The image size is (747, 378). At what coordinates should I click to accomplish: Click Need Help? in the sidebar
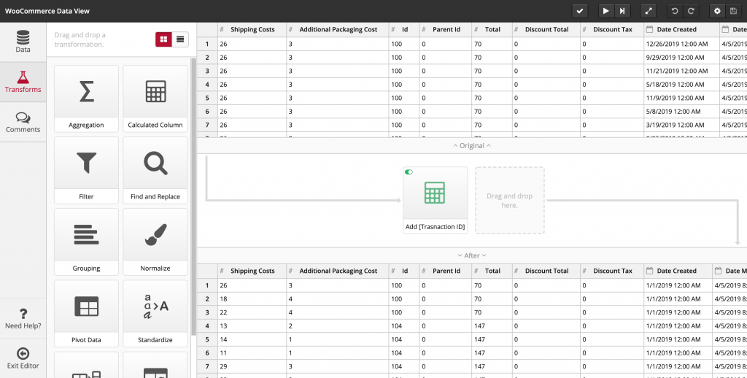click(23, 318)
